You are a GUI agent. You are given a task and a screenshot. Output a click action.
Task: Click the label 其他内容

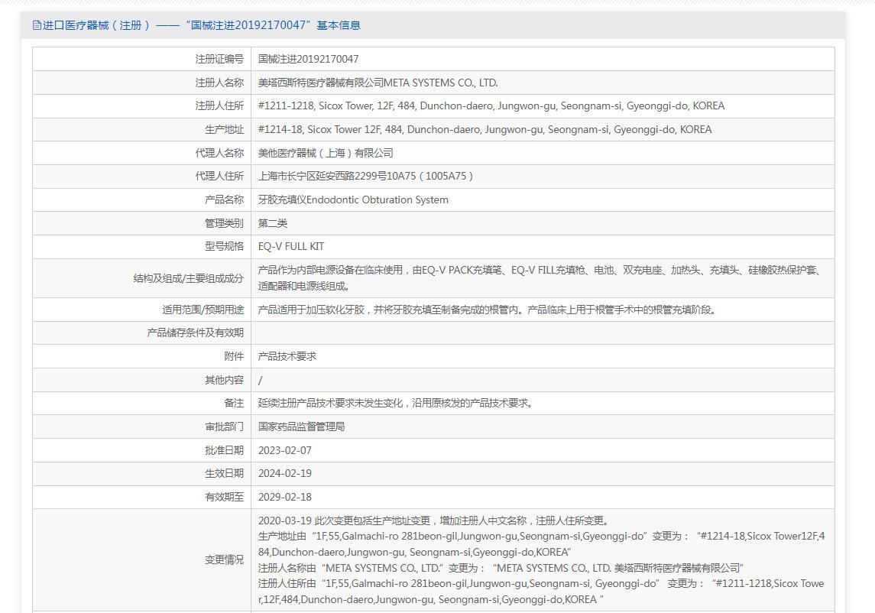(x=225, y=380)
